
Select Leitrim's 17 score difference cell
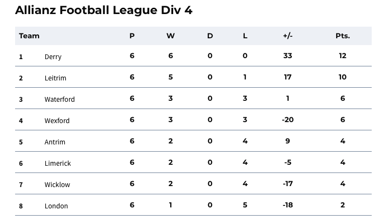(288, 77)
